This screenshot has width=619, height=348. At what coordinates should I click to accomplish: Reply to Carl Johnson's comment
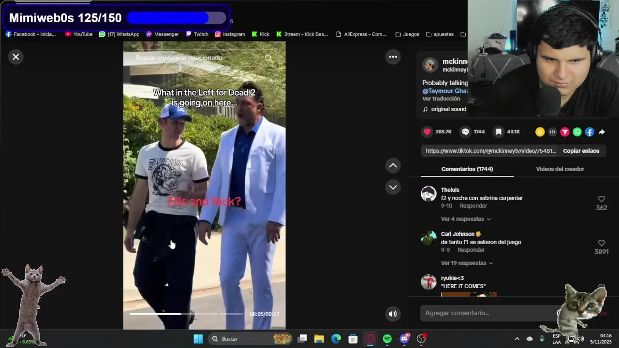tap(471, 250)
